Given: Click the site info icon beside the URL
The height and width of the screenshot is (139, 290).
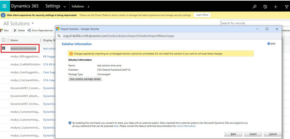Looking at the screenshot, I should (59, 36).
